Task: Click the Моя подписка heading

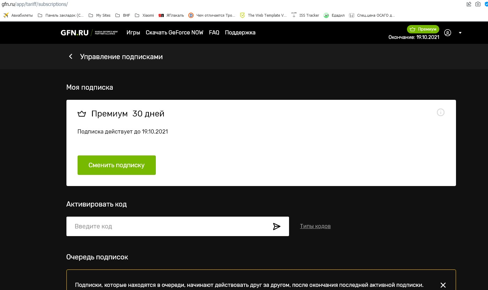Action: click(x=89, y=88)
